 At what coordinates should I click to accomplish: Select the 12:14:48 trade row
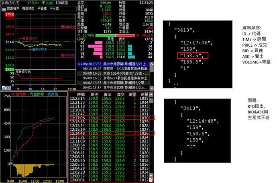click(x=108, y=133)
